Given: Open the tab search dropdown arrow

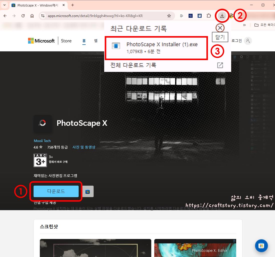Looking at the screenshot, I should coord(5,5).
